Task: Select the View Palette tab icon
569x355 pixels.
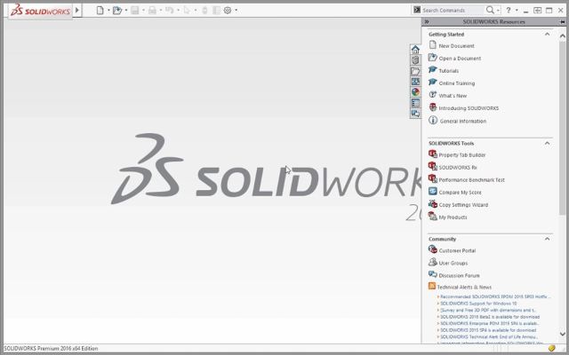Action: (x=415, y=82)
